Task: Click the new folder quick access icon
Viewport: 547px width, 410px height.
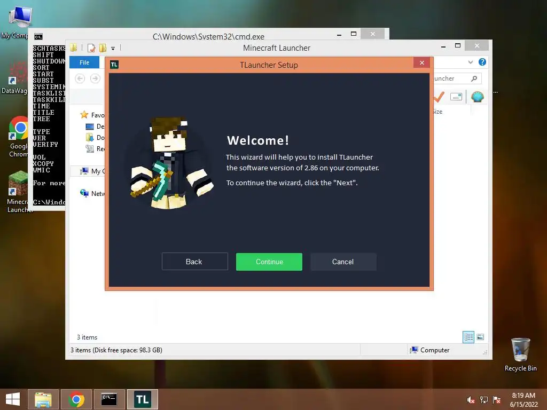Action: (103, 48)
